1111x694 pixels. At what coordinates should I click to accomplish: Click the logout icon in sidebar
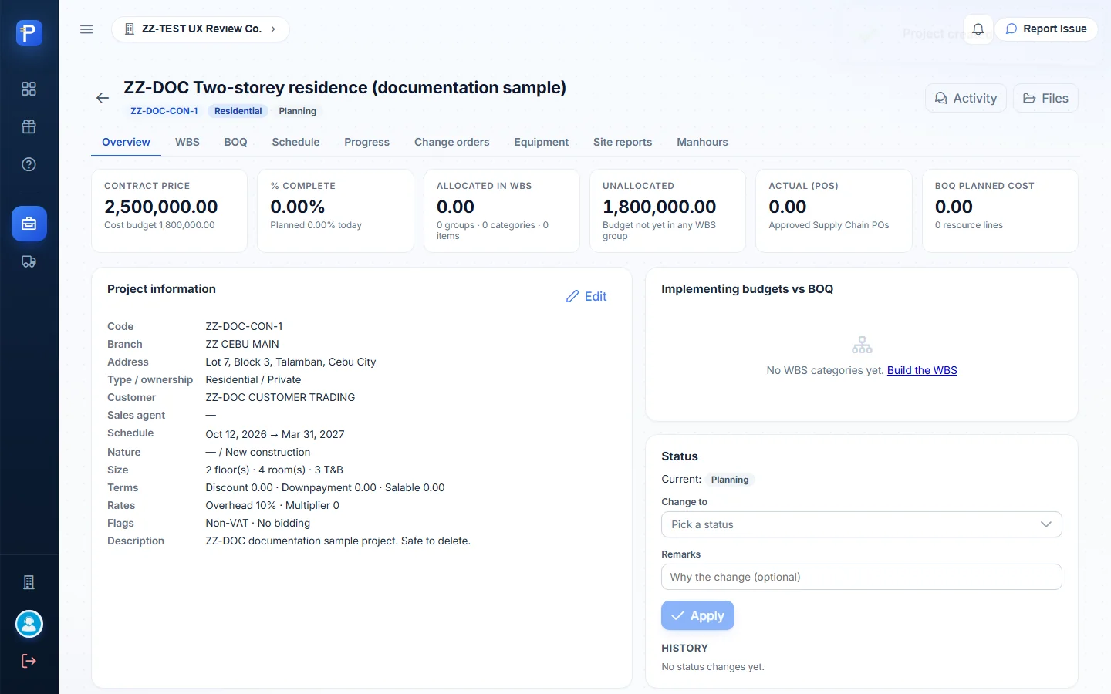pyautogui.click(x=29, y=661)
